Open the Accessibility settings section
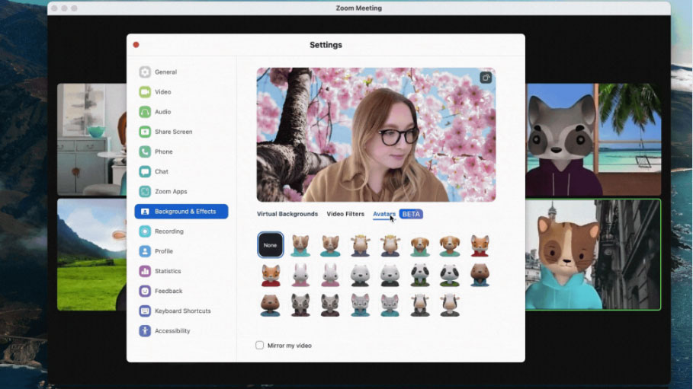 [172, 331]
